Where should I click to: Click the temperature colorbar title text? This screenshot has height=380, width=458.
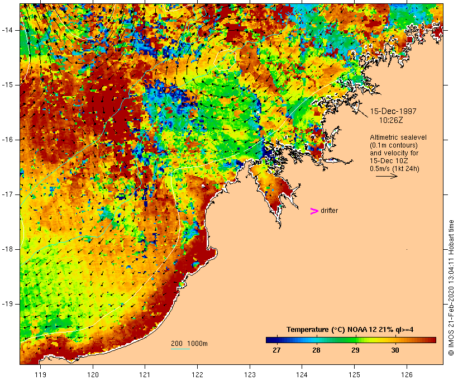click(350, 330)
